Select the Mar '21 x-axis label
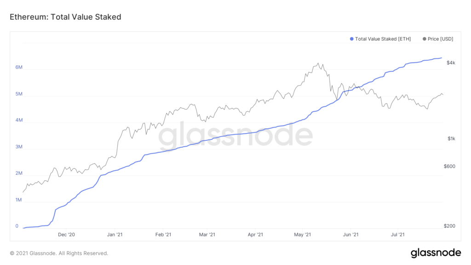Viewport: 471px width, 265px height. 207,235
